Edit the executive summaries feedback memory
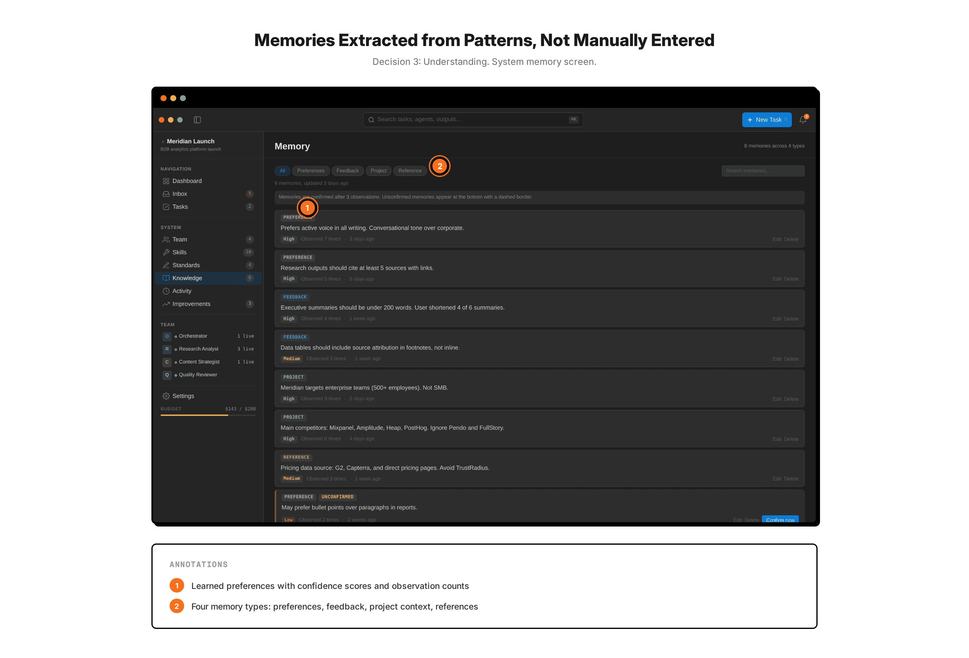Image resolution: width=969 pixels, height=658 pixels. tap(776, 319)
